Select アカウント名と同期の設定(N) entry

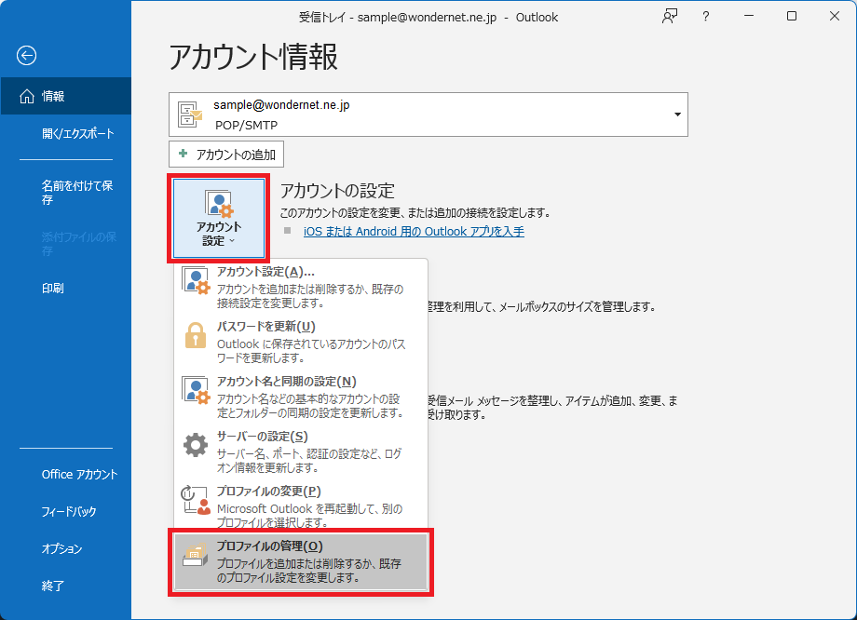pyautogui.click(x=301, y=396)
